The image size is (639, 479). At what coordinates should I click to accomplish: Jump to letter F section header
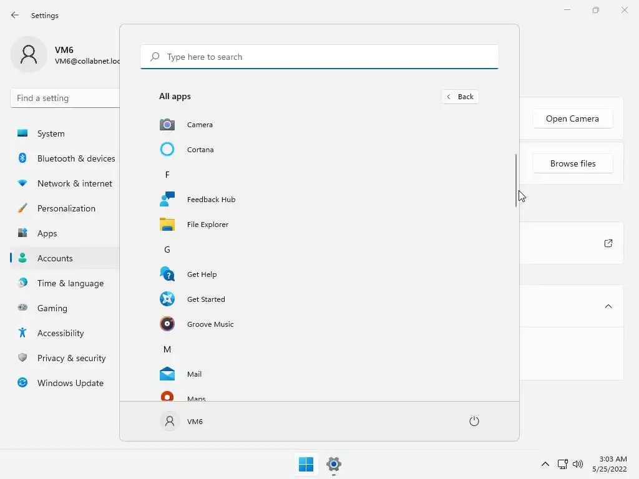[x=167, y=175]
